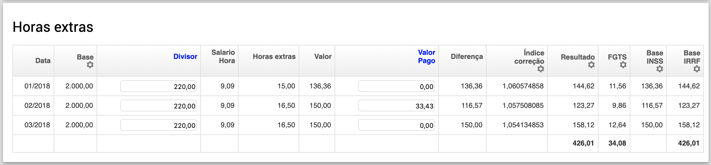The width and height of the screenshot is (711, 165).
Task: Click the Resultado column gear icon
Action: coord(591,65)
